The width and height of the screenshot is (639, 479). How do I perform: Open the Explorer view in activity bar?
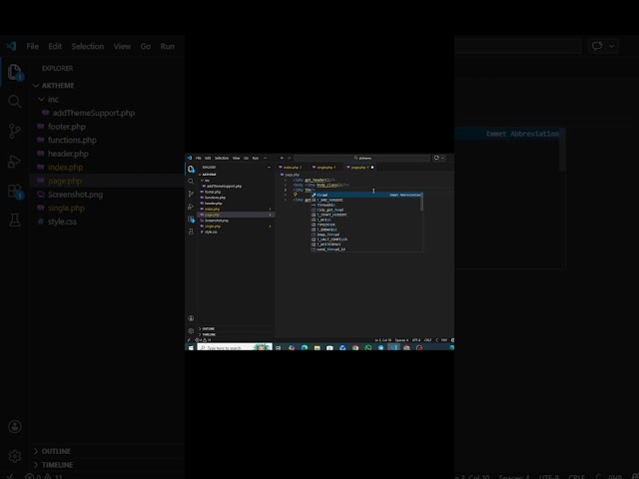[x=191, y=169]
